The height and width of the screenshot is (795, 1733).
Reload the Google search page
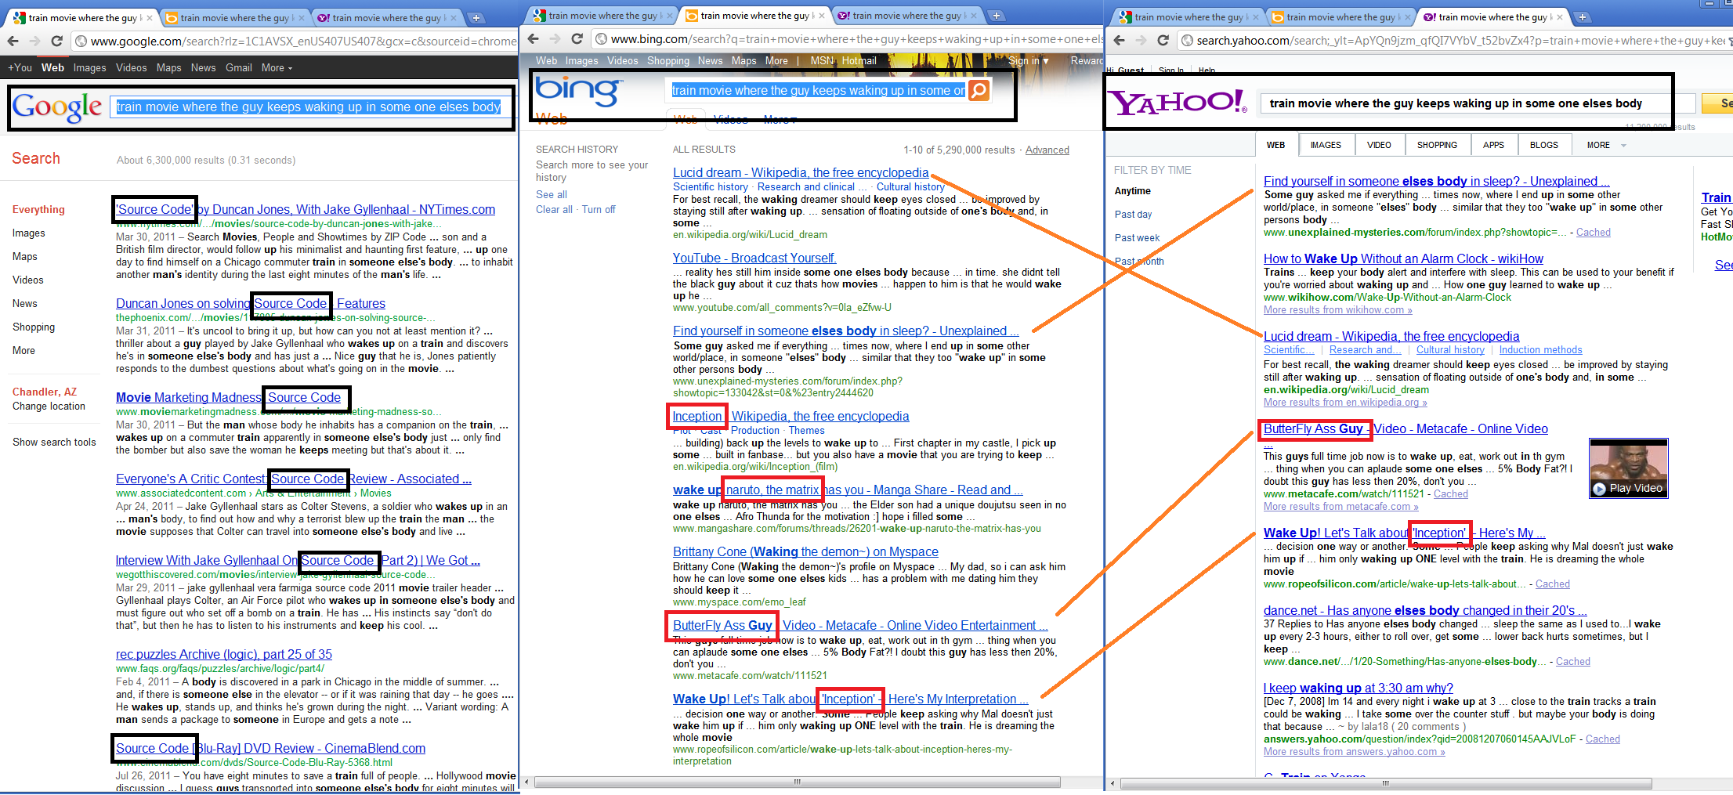click(x=56, y=41)
